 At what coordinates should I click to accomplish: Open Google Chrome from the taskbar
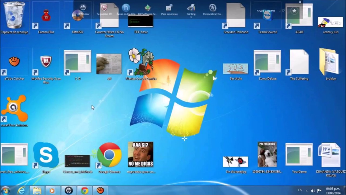tap(84, 191)
